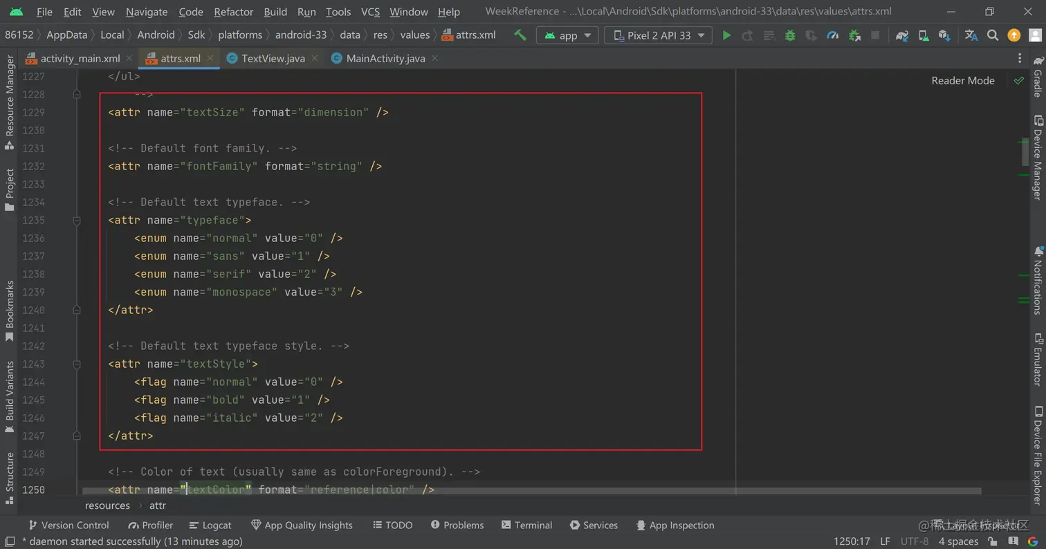Open Project tool window on left edge
Screen dimensions: 1046x549
pyautogui.click(x=10, y=189)
